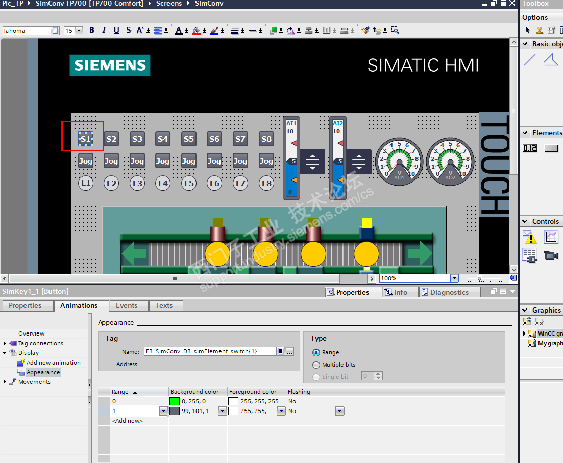This screenshot has height=463, width=563.
Task: Pick the I/O field element
Action: (x=530, y=148)
